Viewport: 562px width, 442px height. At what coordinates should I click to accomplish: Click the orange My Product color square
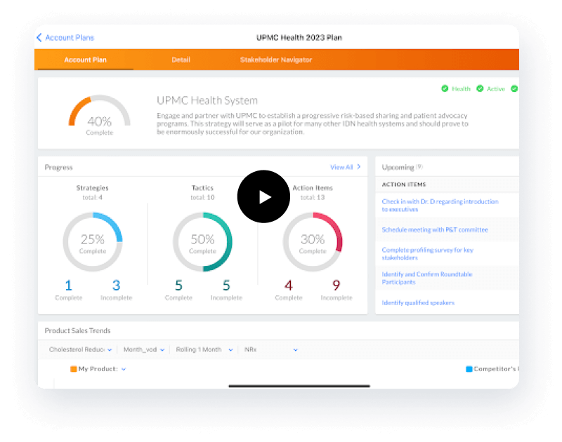(x=73, y=368)
